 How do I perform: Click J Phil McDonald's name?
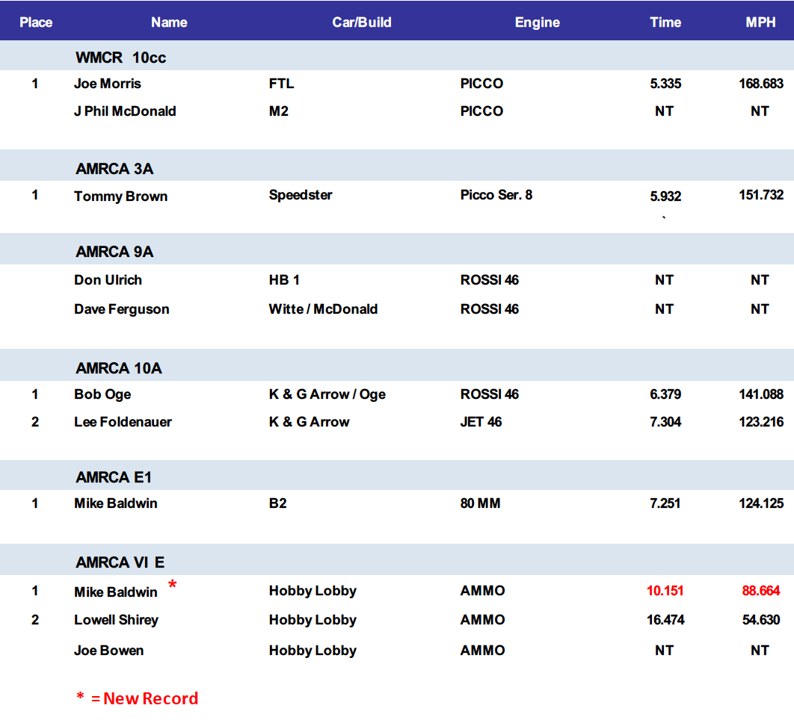pos(125,111)
